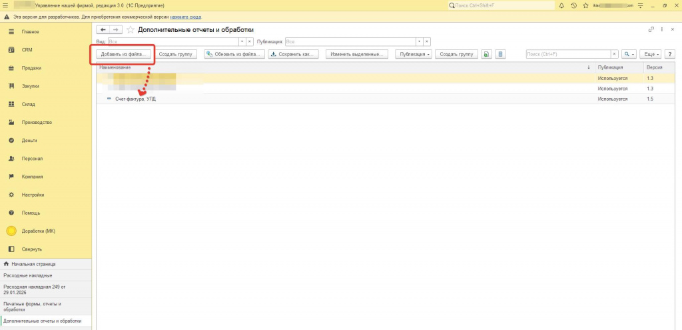682x330 pixels.
Task: Click Обновить из файла button
Action: pos(234,55)
